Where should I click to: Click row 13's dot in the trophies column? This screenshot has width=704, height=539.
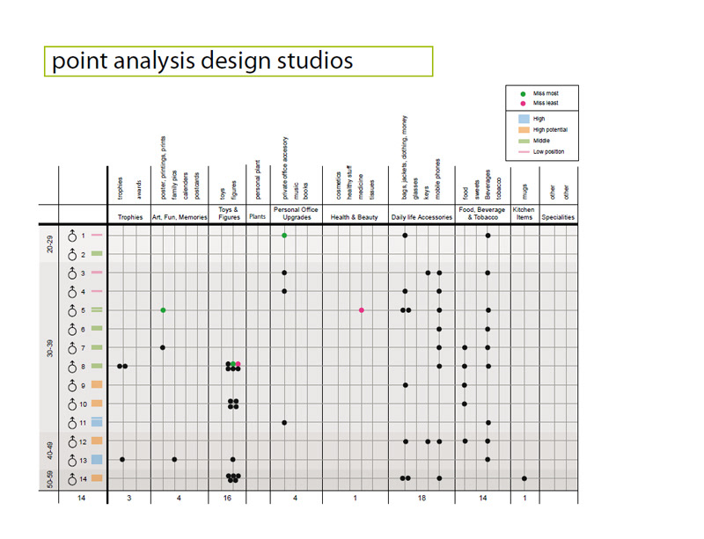[122, 460]
